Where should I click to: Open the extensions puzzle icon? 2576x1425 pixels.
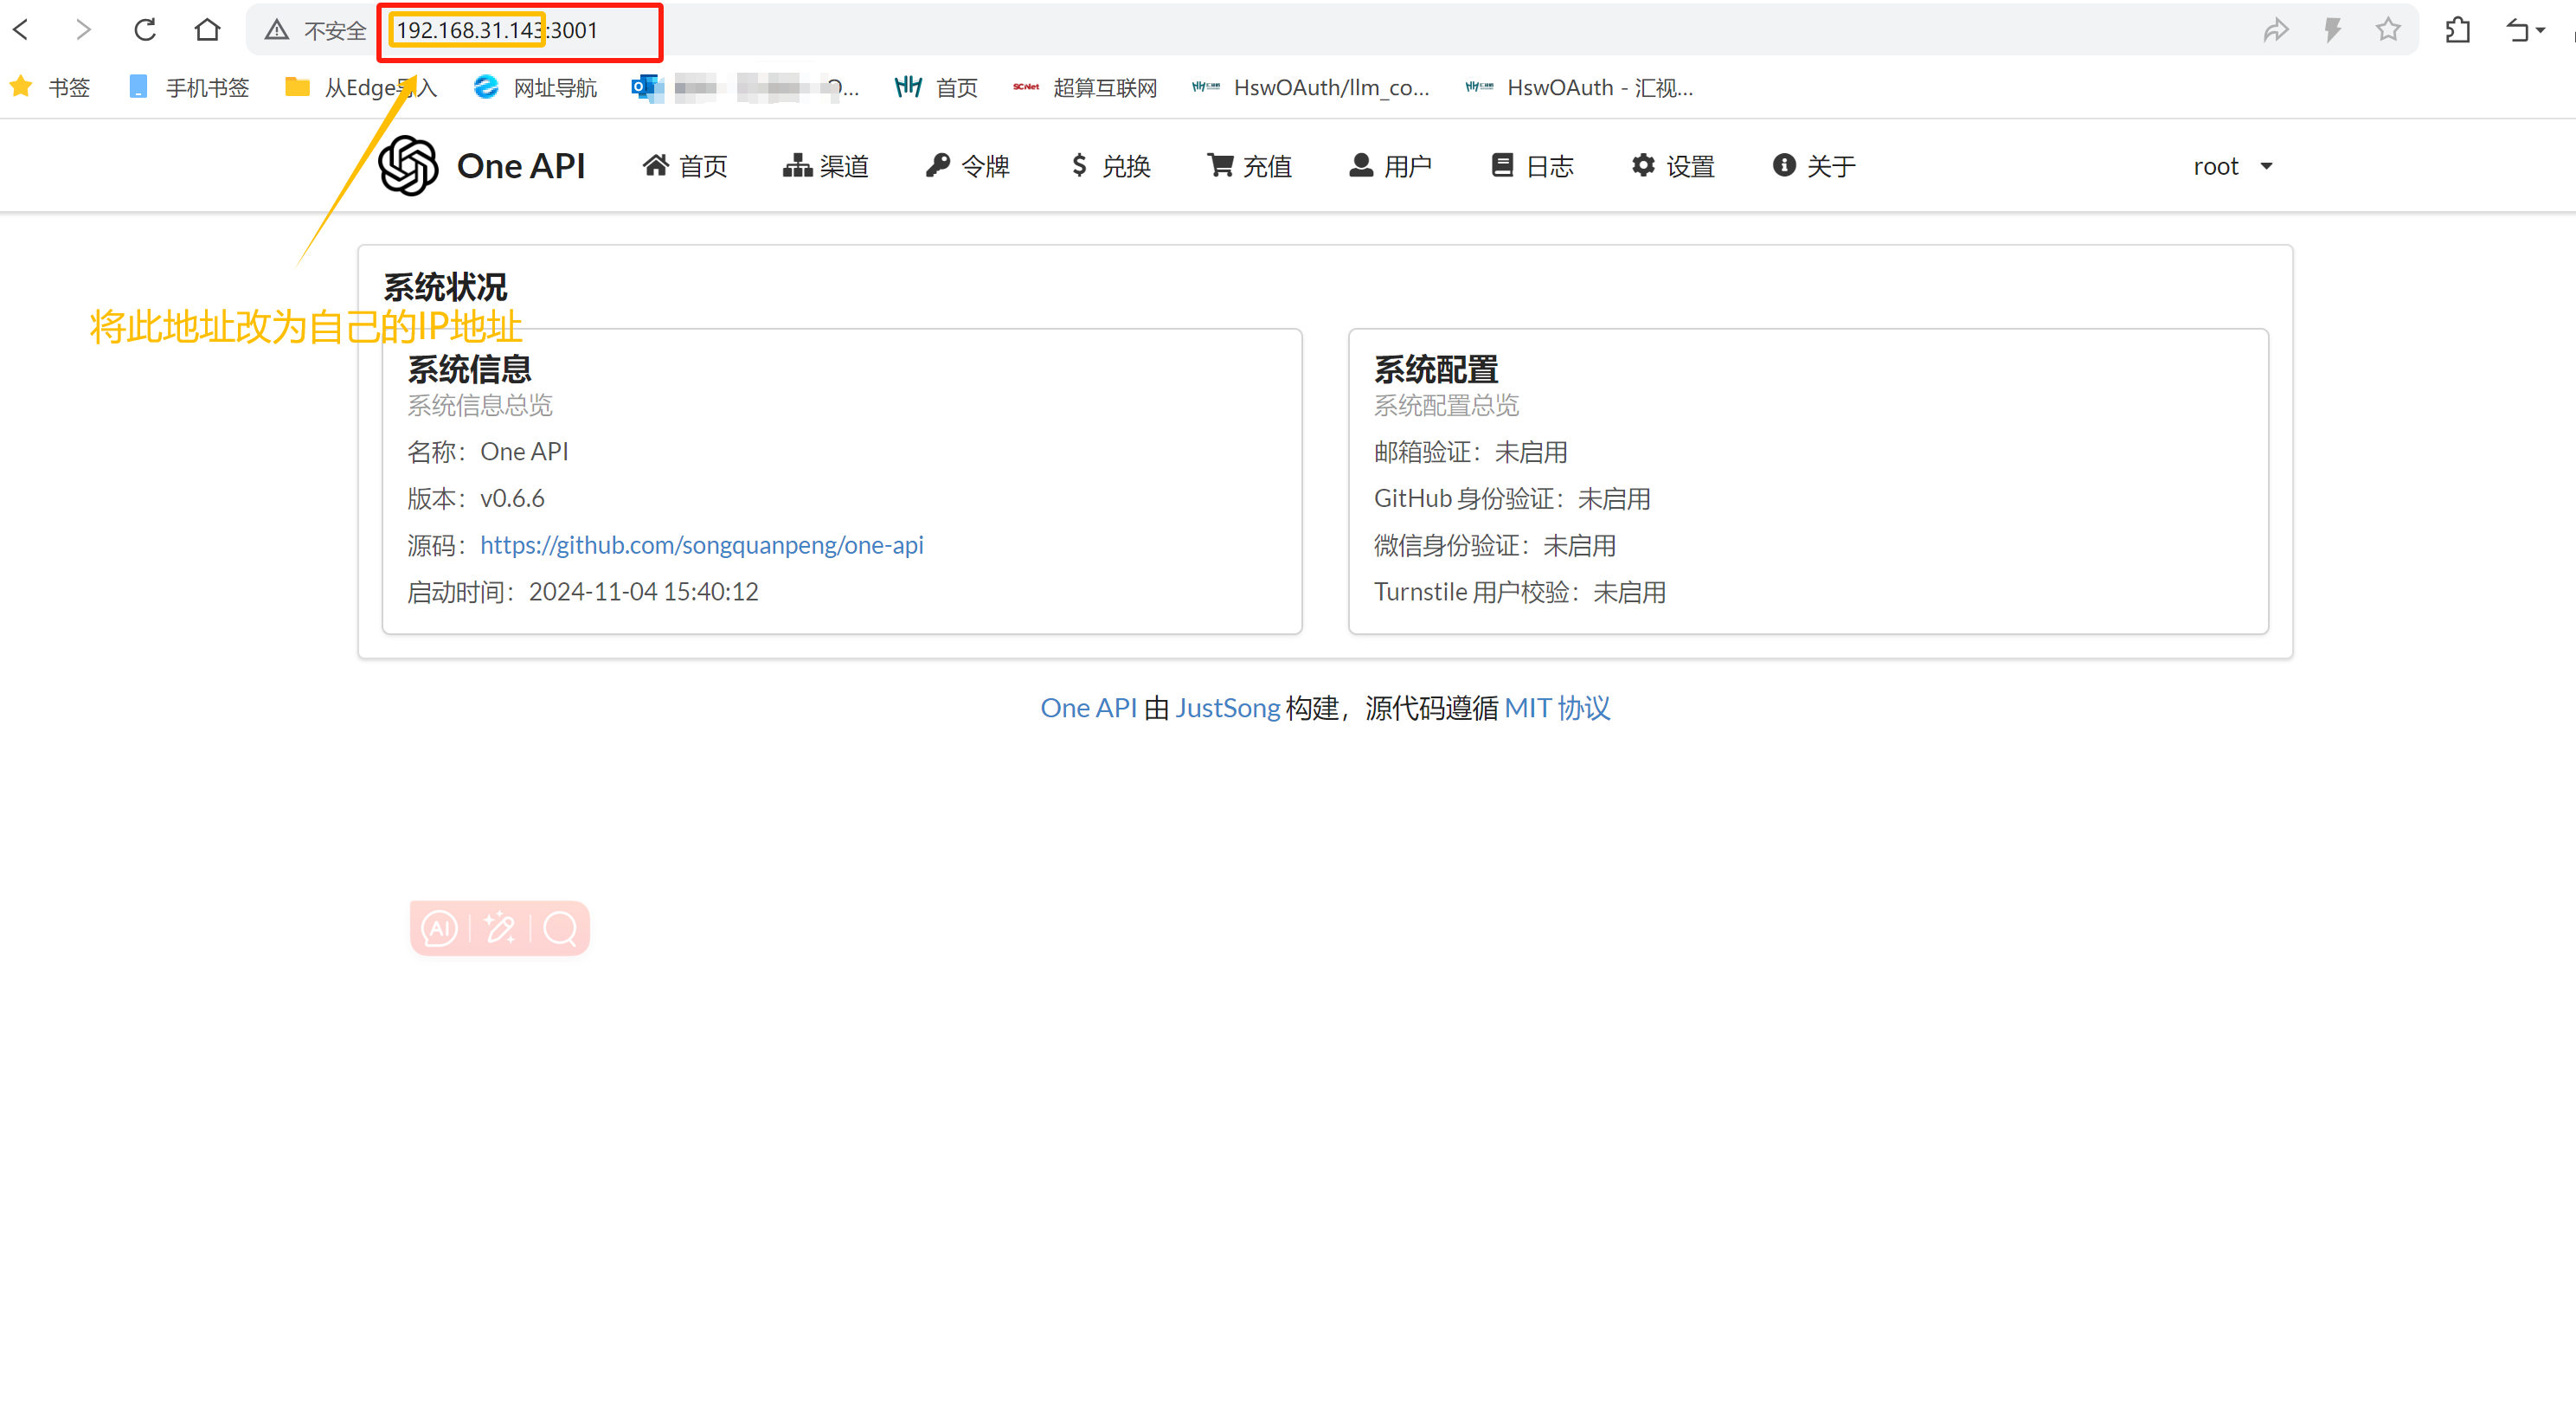coord(2458,30)
